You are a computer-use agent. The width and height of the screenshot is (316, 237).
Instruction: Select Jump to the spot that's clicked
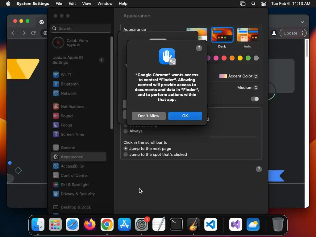126,154
